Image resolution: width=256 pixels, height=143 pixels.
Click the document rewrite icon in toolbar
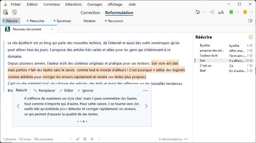coord(15,12)
